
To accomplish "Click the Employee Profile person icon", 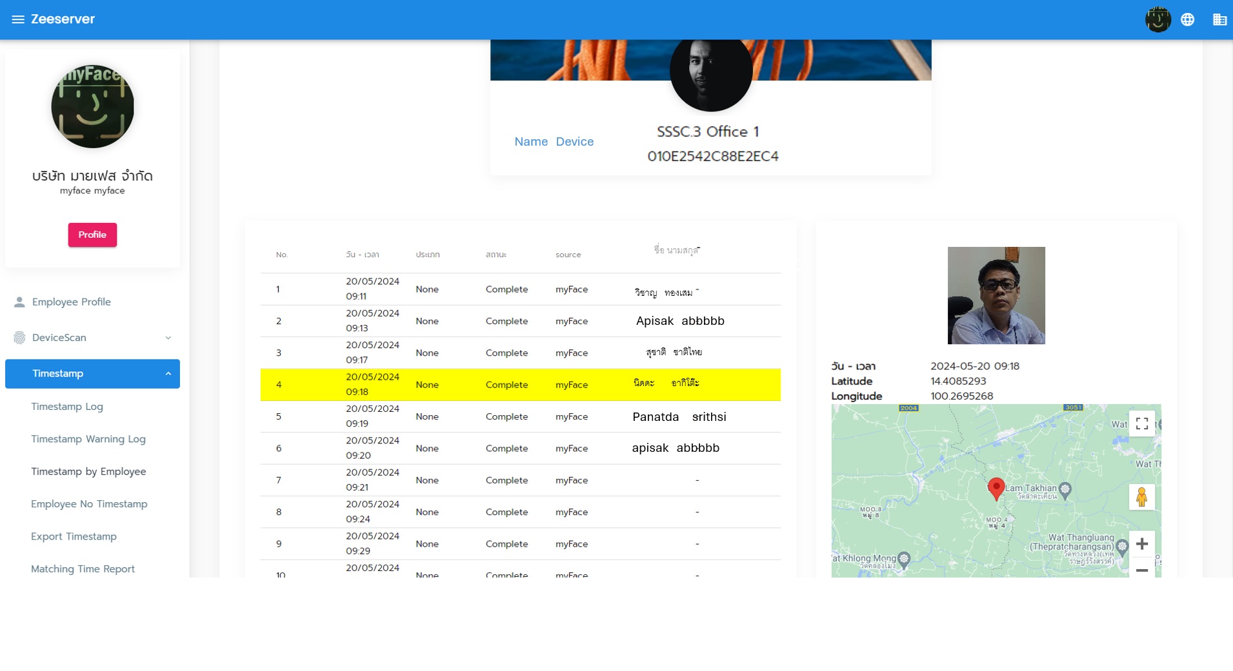I will [x=19, y=302].
